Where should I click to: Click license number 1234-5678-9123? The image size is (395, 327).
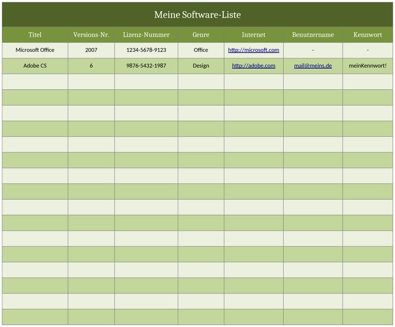click(146, 50)
